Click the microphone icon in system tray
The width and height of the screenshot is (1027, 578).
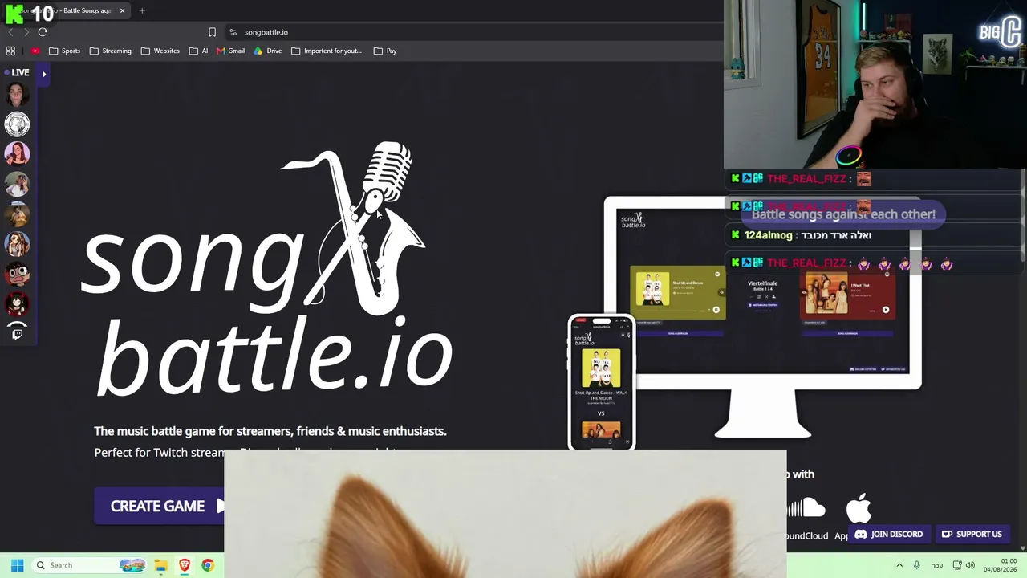pos(916,565)
